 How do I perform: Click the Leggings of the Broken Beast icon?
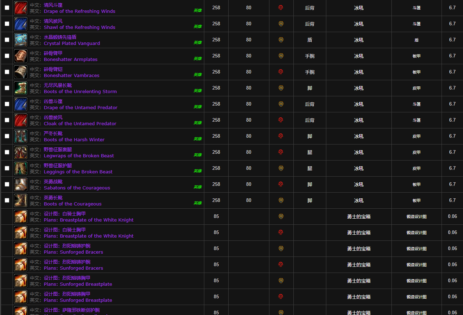click(x=21, y=168)
